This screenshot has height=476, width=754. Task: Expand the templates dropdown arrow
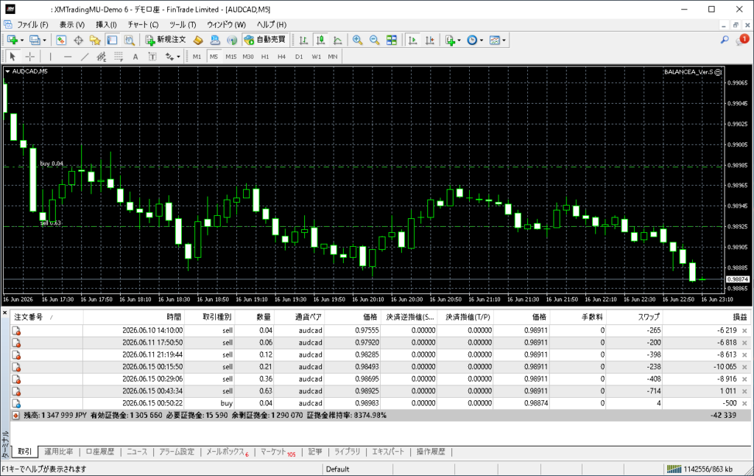tap(504, 41)
